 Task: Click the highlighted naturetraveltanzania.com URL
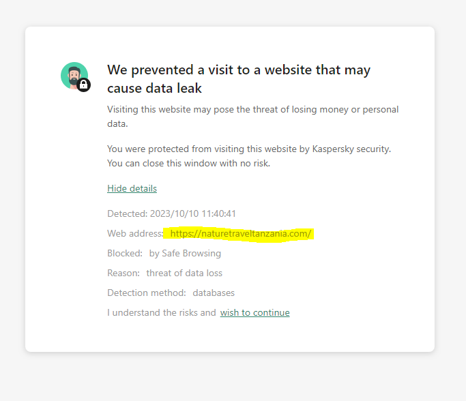[240, 233]
